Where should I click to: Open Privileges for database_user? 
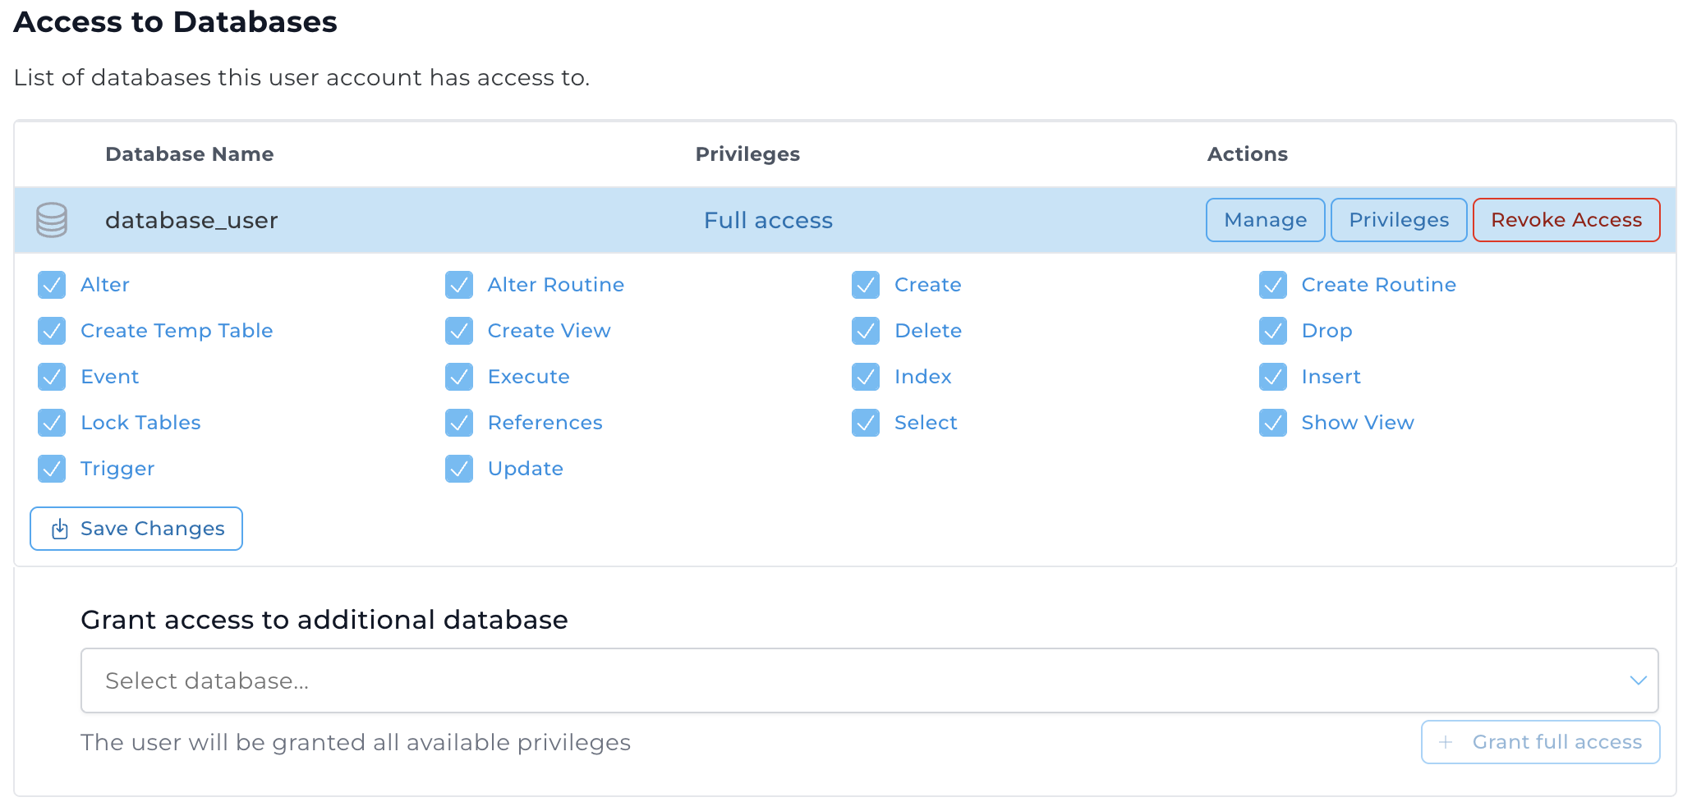tap(1398, 220)
